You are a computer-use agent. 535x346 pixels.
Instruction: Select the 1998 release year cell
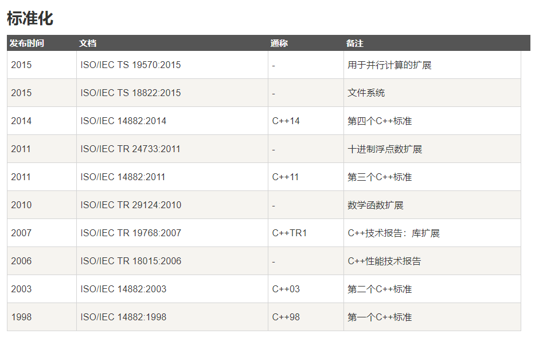(x=21, y=317)
